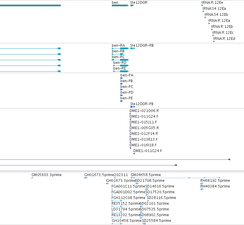Select the RE35152.5prime EST label
Screen dimensions: 244x225
(126, 204)
